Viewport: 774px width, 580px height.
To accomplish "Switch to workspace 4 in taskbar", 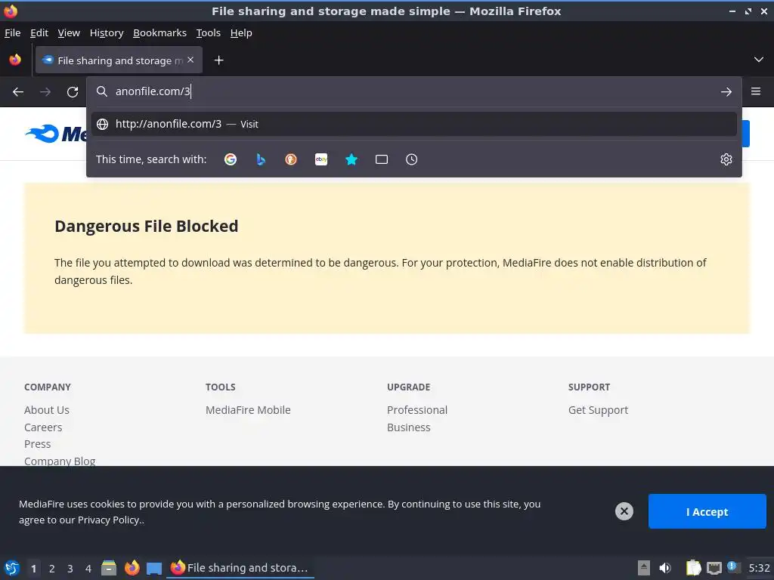I will click(88, 569).
